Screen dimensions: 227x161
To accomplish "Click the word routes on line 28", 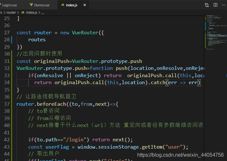I will (x=37, y=40).
